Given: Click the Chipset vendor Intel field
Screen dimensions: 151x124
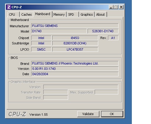Looking at the screenshot, I should click(x=41, y=38).
